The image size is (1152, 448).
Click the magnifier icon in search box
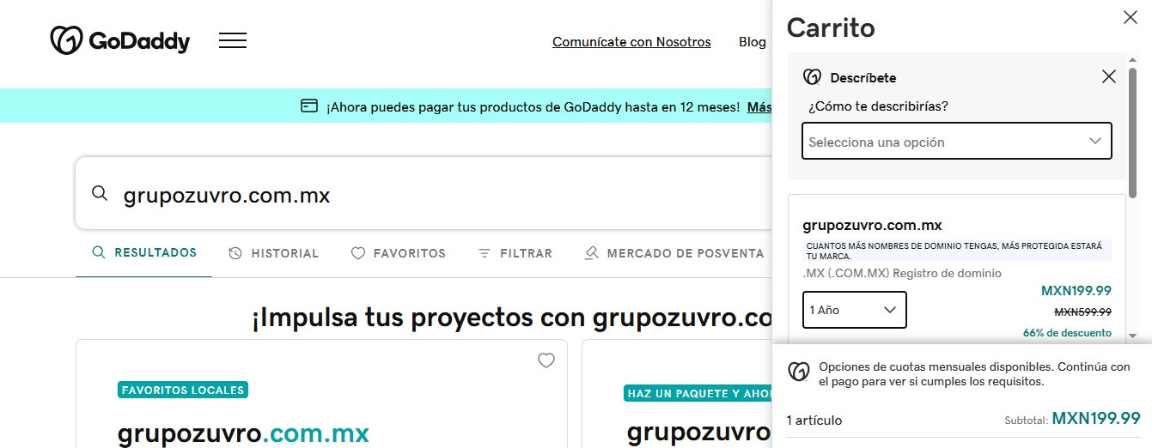tap(100, 193)
